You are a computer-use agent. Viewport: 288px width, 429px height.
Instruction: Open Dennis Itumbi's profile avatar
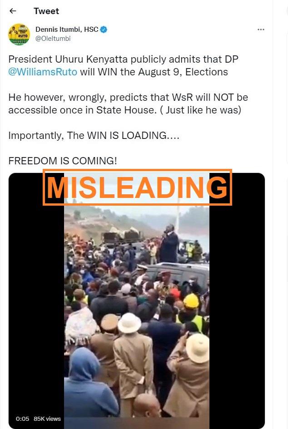click(19, 34)
